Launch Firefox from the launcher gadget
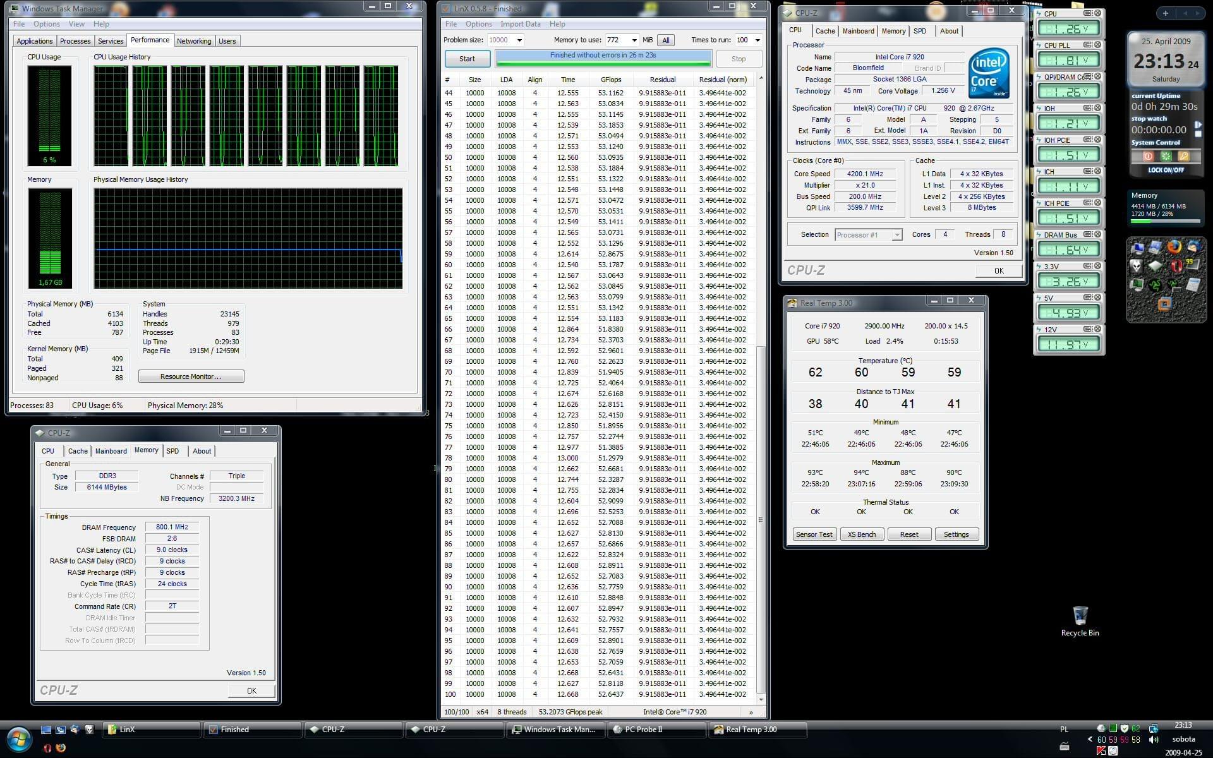This screenshot has width=1213, height=758. coord(1174,247)
